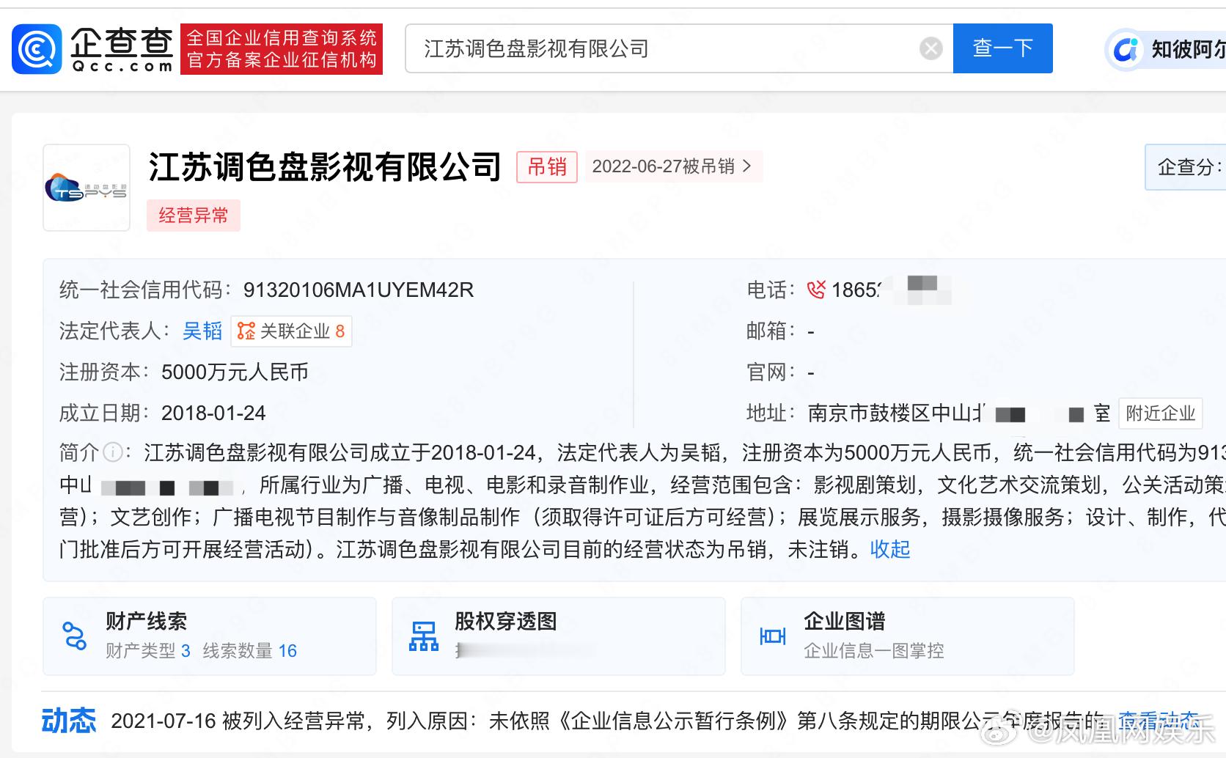
Task: Click the 股权穿透图 hierarchy icon
Action: [424, 636]
